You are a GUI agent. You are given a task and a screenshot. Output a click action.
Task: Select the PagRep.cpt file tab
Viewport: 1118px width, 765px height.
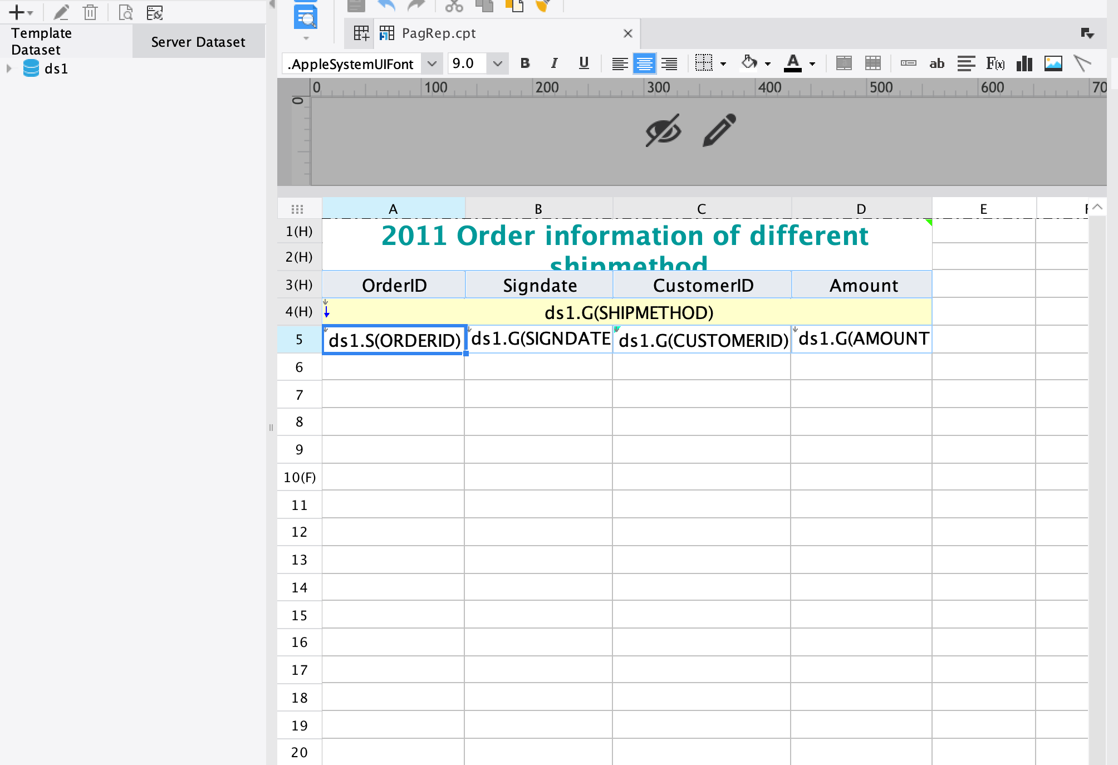coord(439,33)
